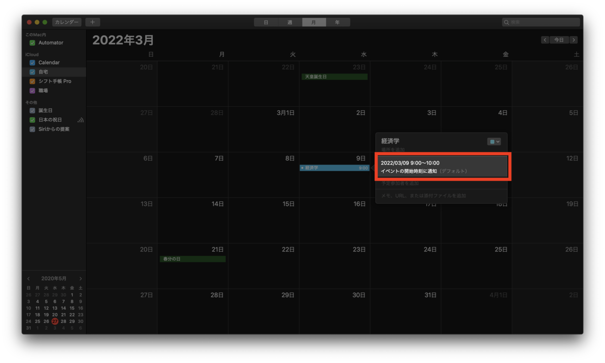Click the イベントの開始時刻に通知 alert line
Viewport: 605px width, 363px height.
click(409, 171)
